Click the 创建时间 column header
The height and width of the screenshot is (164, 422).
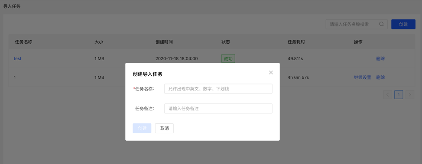[164, 42]
